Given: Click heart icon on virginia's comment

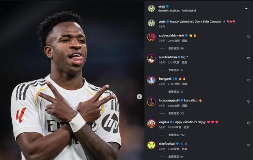Looking at the screenshot, I should pos(248,123).
